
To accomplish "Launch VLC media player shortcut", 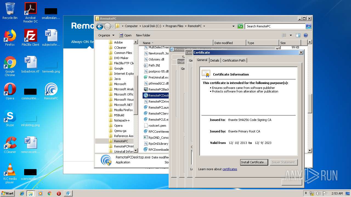I will coord(10,173).
